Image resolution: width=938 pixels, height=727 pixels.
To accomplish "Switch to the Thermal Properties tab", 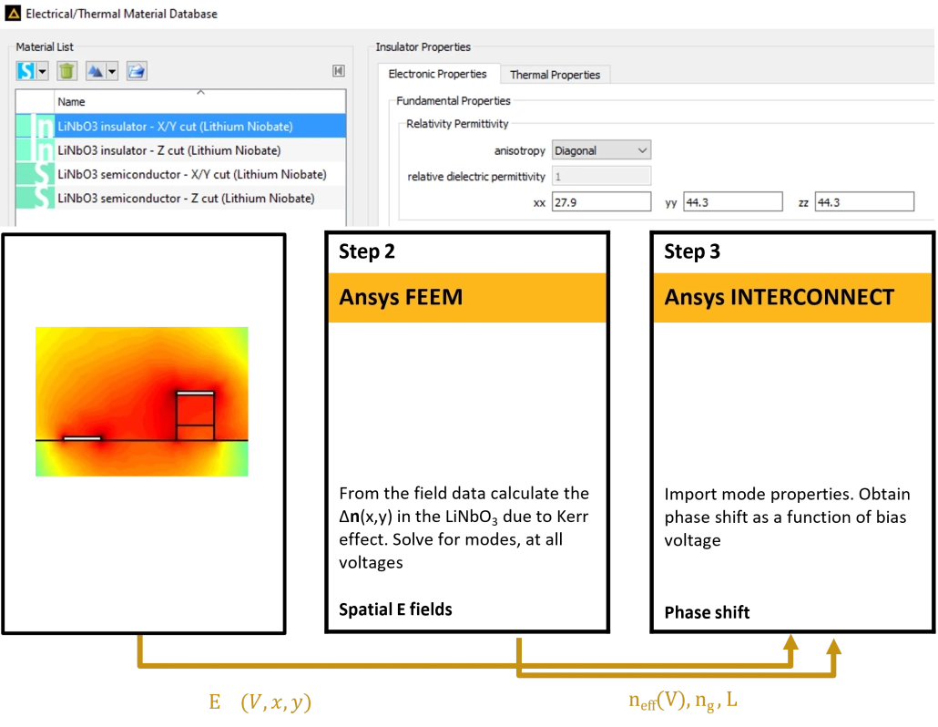I will pyautogui.click(x=555, y=76).
